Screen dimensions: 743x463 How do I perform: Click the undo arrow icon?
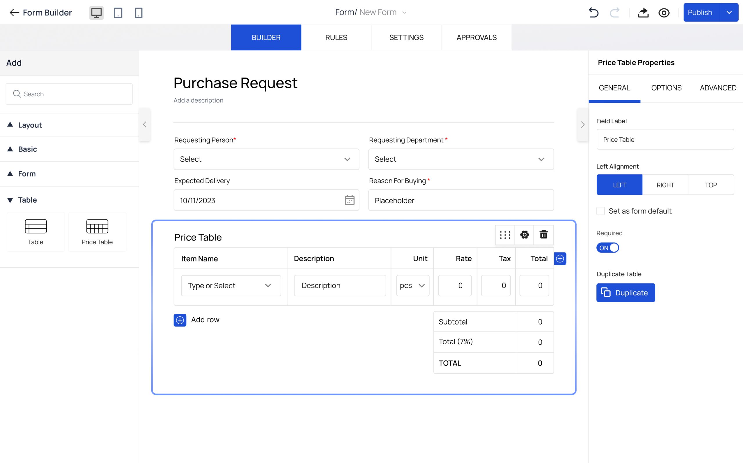(x=593, y=12)
